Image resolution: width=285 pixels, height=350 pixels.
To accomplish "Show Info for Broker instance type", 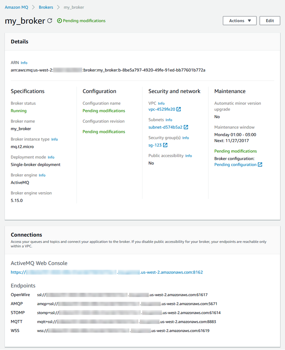I will 55,139.
